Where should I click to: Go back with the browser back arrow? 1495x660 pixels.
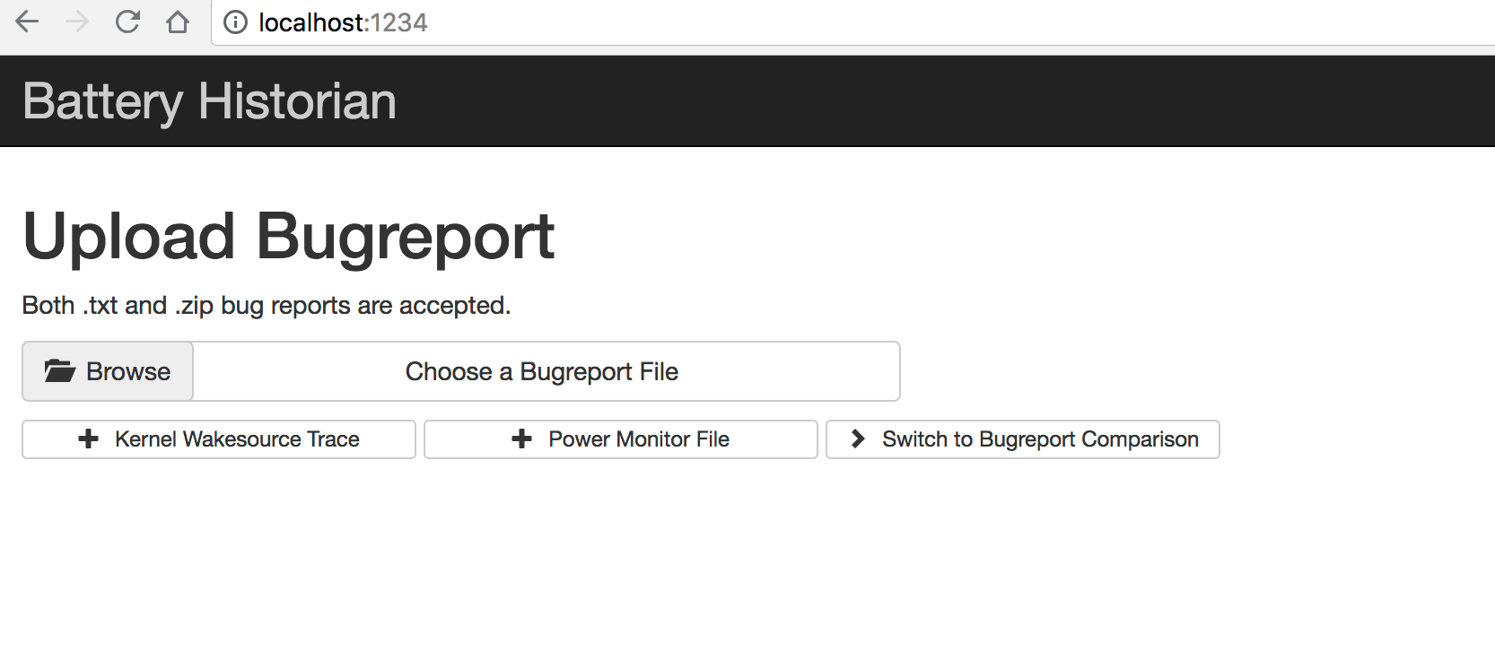pos(28,22)
